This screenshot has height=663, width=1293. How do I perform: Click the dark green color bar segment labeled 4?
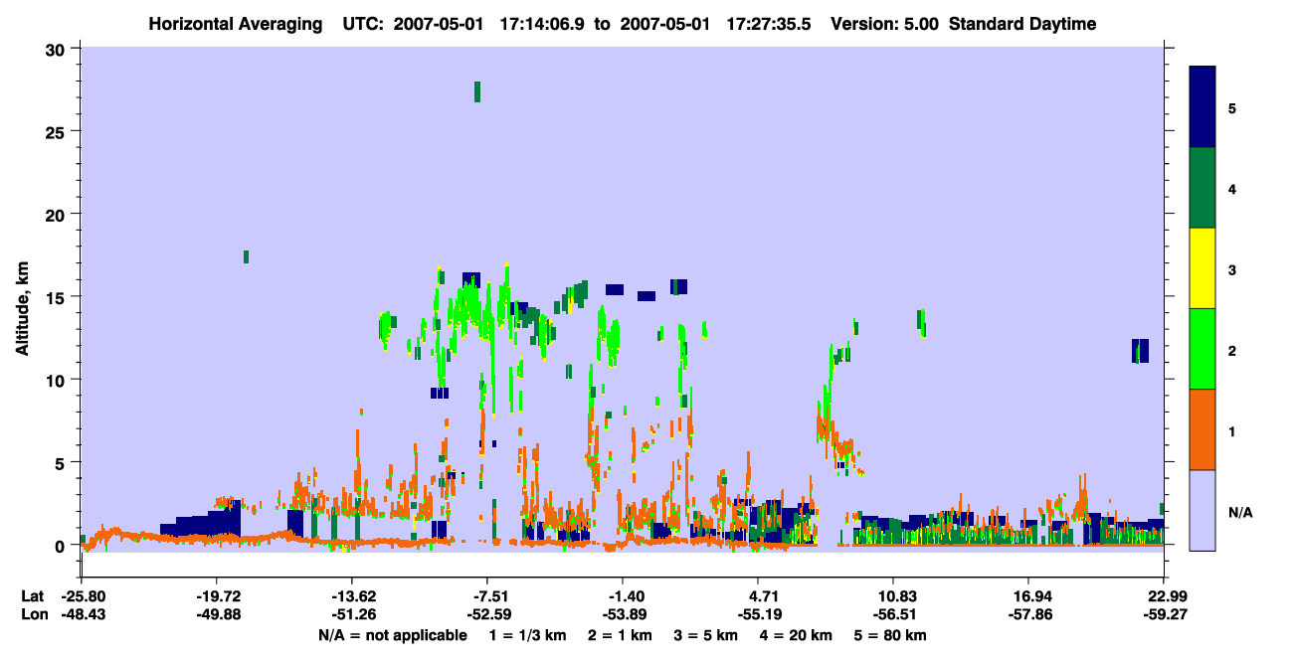pos(1202,188)
